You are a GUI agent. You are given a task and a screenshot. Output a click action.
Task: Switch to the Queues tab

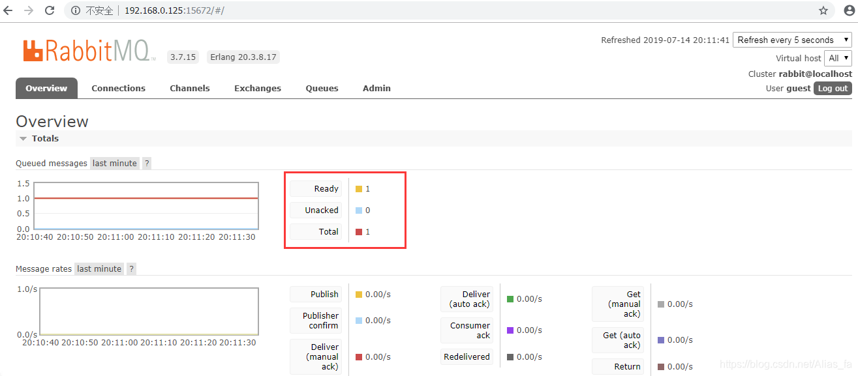(x=322, y=88)
